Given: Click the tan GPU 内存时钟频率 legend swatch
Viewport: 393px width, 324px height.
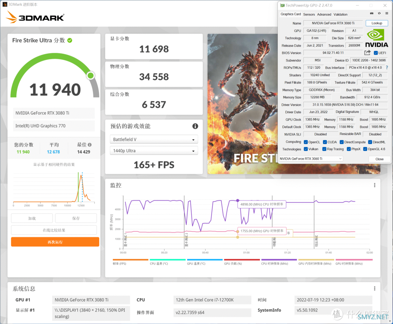Looking at the screenshot, I should pos(316,260).
